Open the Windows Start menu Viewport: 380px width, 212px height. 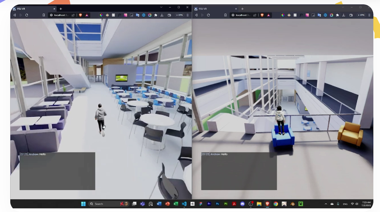83,204
